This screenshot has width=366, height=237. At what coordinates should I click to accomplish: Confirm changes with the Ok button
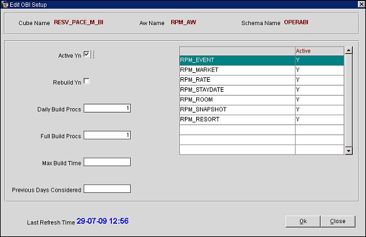302,221
